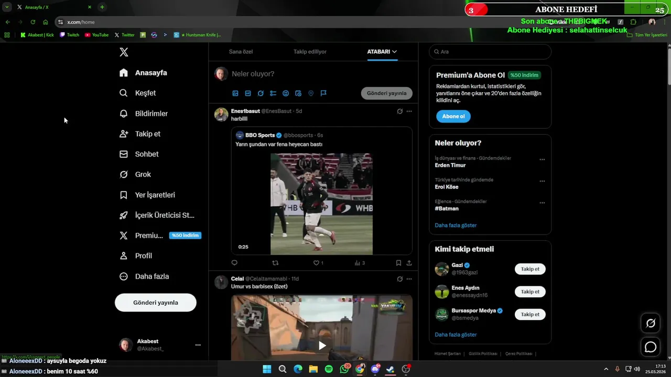Click the sidebar Gönderi yayınla button

pos(156,303)
